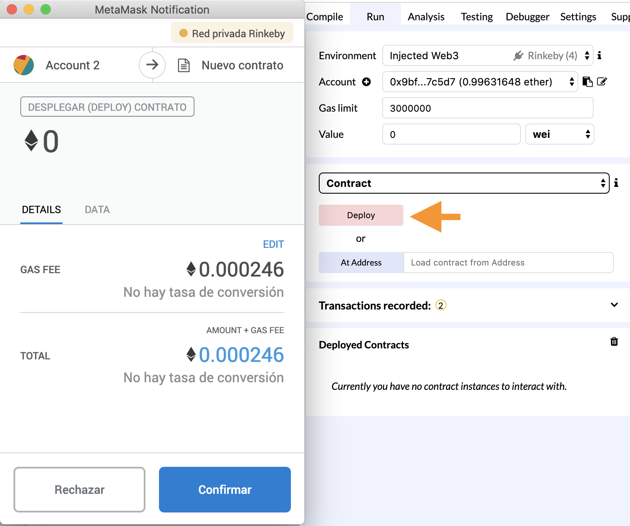
Task: Click the Transactions recorded count badge
Action: (441, 305)
